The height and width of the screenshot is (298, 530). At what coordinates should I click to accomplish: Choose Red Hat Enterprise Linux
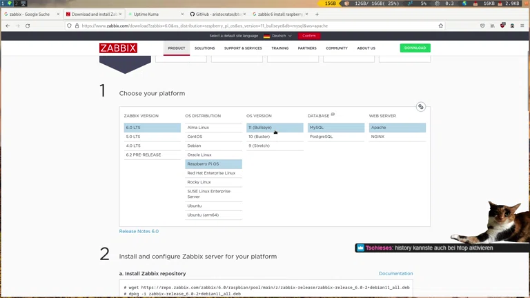tap(213, 173)
